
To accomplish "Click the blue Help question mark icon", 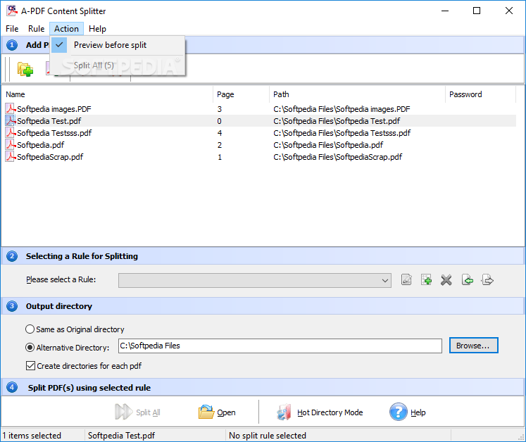I will coord(398,412).
